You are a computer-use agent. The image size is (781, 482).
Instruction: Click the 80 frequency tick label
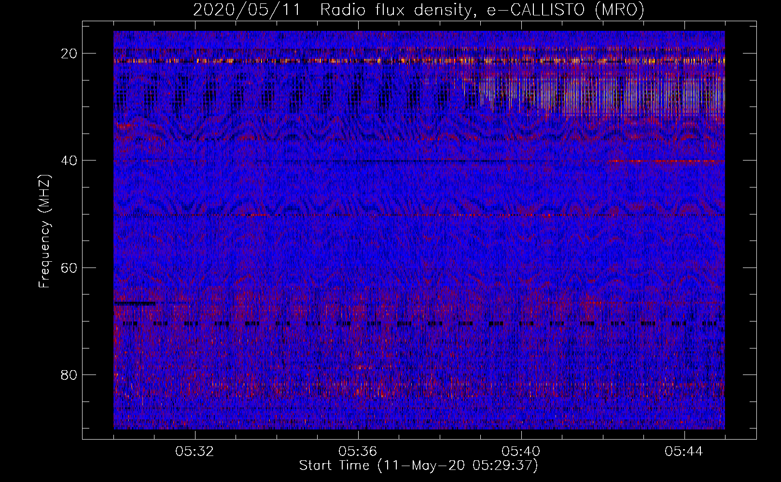click(x=69, y=375)
